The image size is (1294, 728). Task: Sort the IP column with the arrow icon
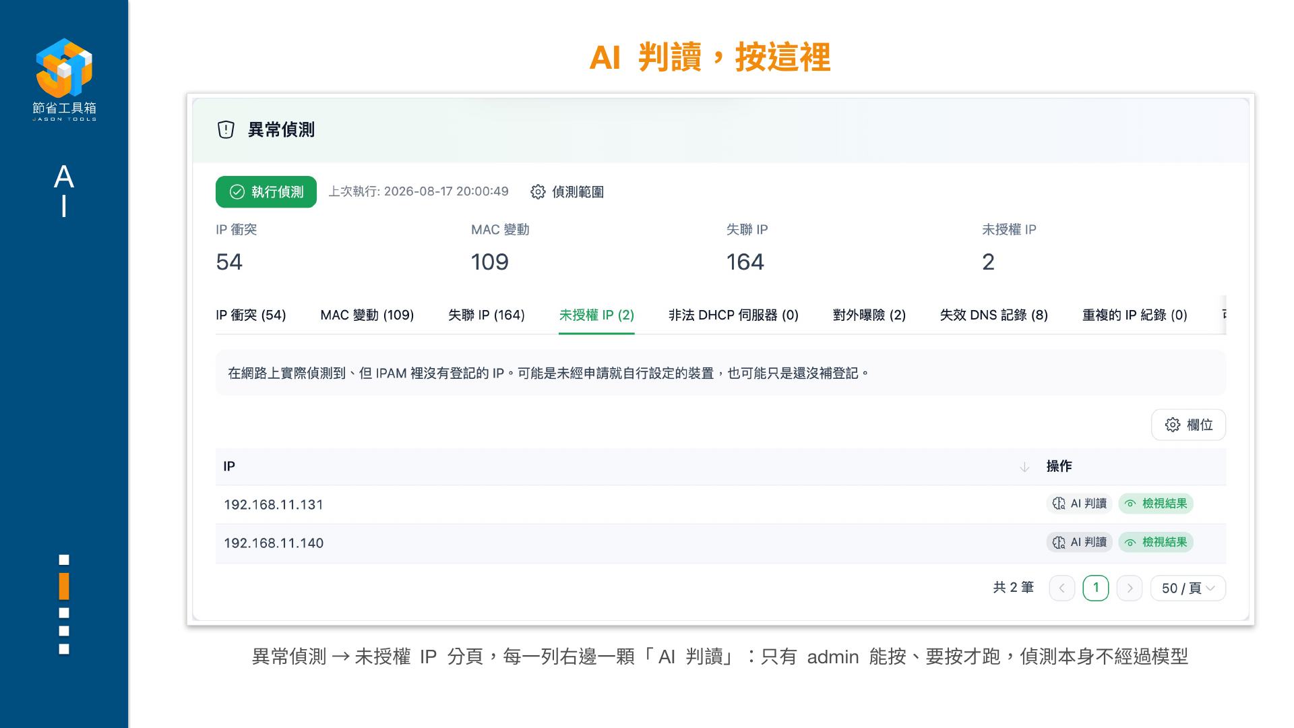tap(1024, 466)
